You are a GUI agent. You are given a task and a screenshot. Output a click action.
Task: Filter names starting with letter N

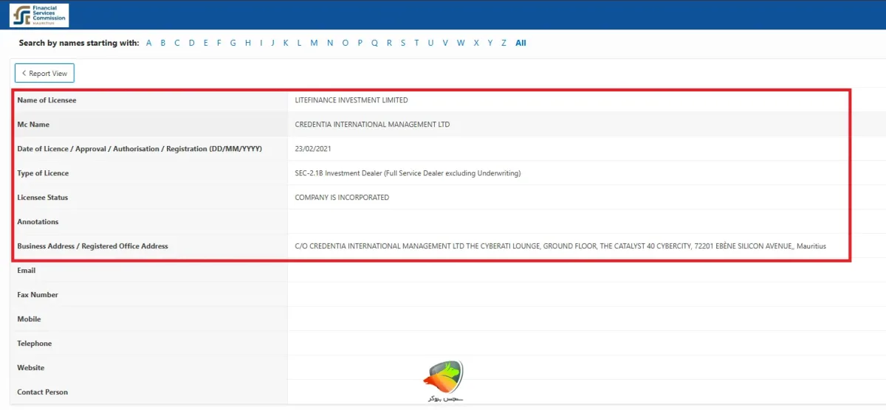coord(330,43)
